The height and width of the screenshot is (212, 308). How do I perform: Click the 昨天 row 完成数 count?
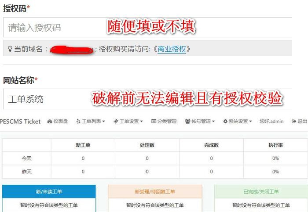pos(211,172)
